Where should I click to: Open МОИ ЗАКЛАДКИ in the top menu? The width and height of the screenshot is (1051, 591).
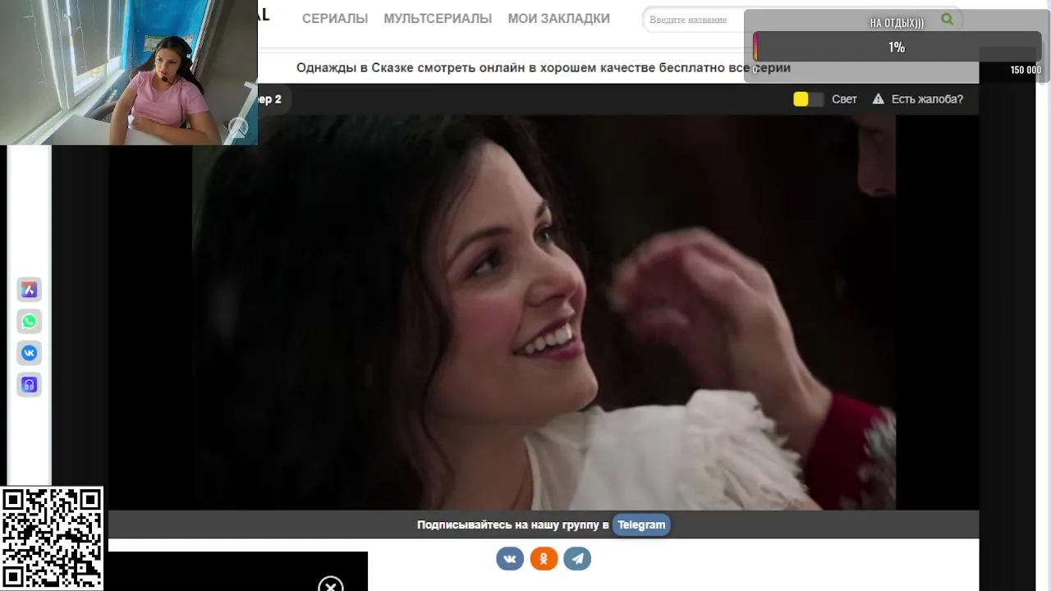pyautogui.click(x=558, y=19)
